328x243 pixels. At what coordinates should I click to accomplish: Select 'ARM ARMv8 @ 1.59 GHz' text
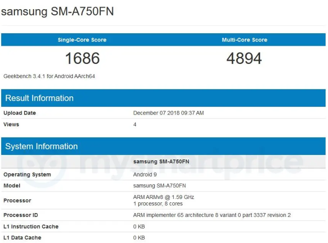[x=164, y=197]
